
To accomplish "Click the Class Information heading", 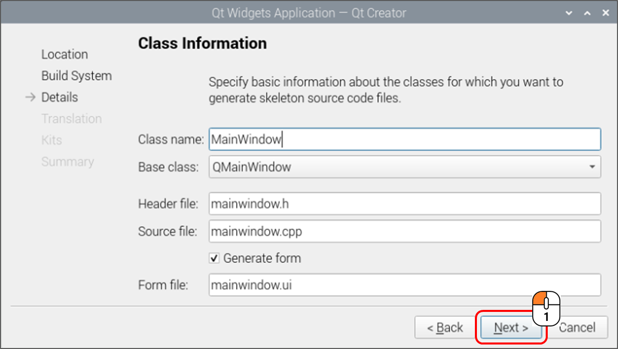I will (202, 43).
